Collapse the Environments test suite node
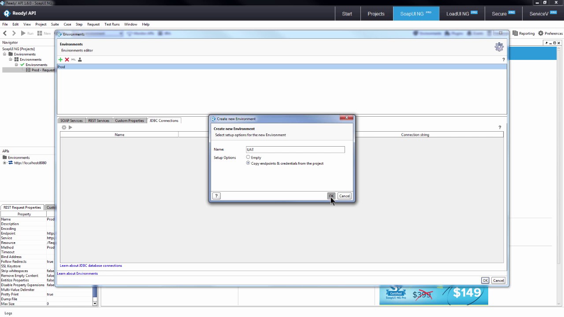 [11, 59]
